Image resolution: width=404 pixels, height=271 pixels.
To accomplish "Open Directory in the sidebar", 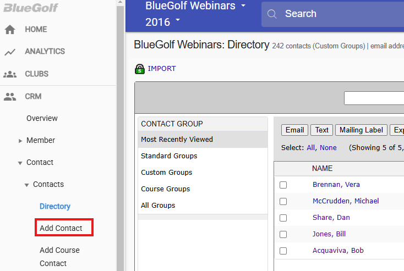I will coord(55,206).
